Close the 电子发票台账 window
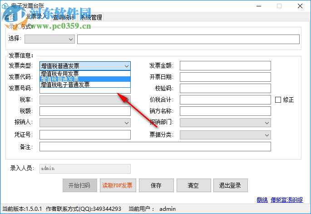311x214 pixels. pos(300,6)
